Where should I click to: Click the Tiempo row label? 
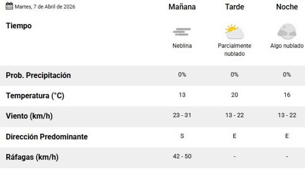pos(19,26)
